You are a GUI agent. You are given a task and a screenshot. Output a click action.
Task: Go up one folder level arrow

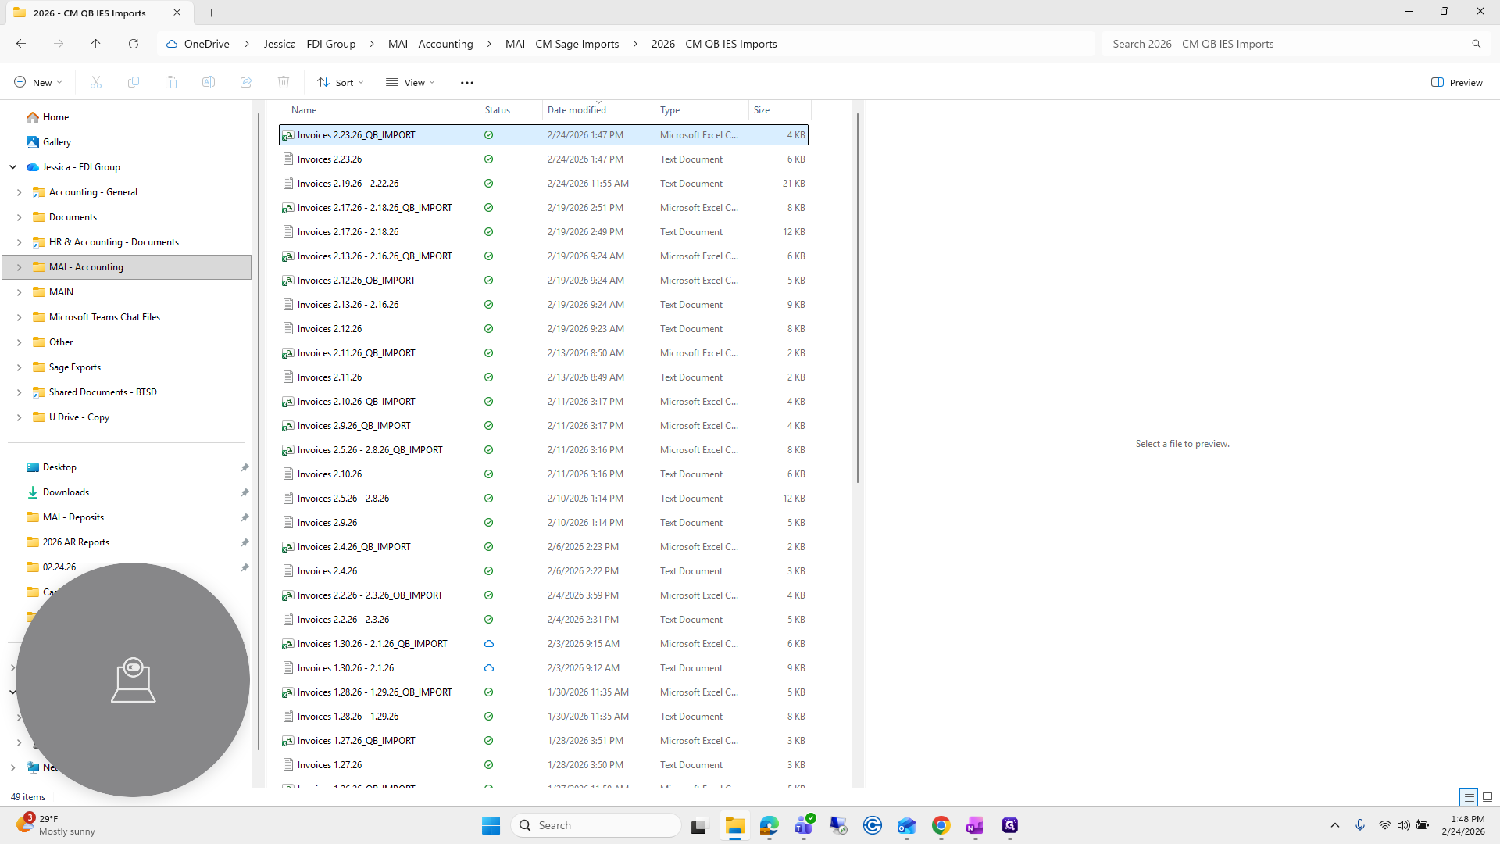point(96,44)
